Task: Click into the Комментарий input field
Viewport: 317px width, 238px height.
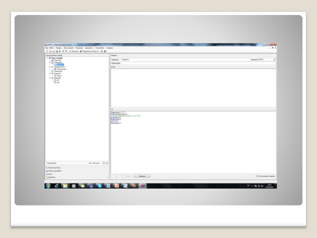Action: click(x=199, y=63)
